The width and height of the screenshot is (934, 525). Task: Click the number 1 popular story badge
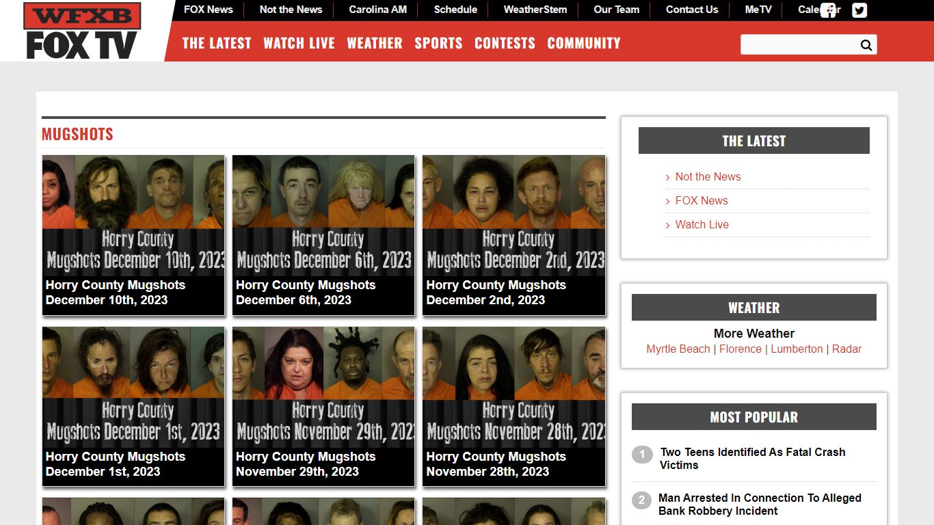(x=642, y=454)
